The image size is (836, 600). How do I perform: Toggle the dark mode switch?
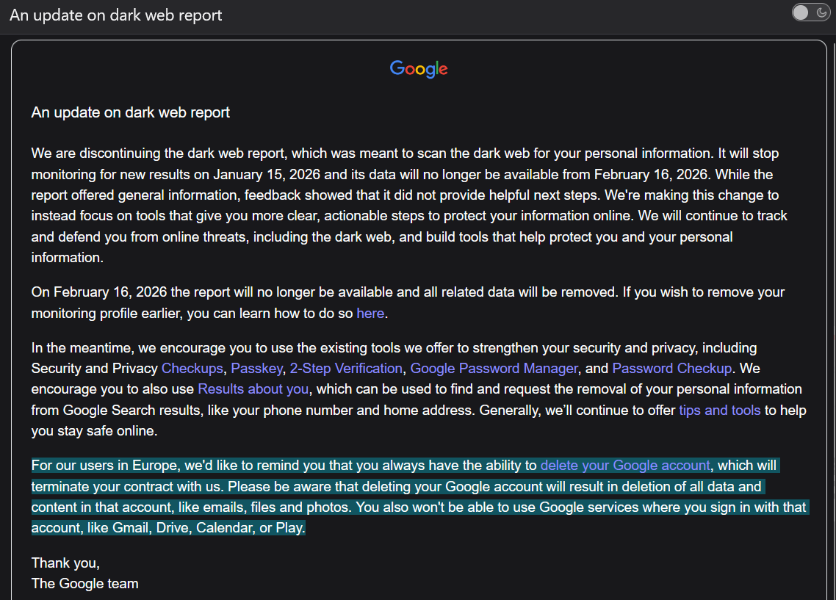tap(810, 12)
